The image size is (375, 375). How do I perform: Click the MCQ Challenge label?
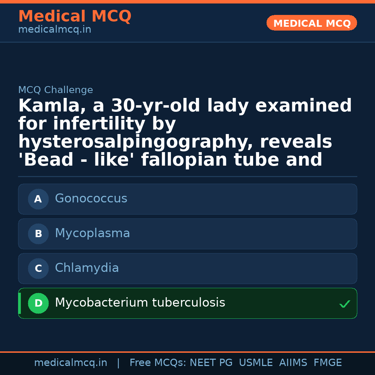[x=56, y=90]
